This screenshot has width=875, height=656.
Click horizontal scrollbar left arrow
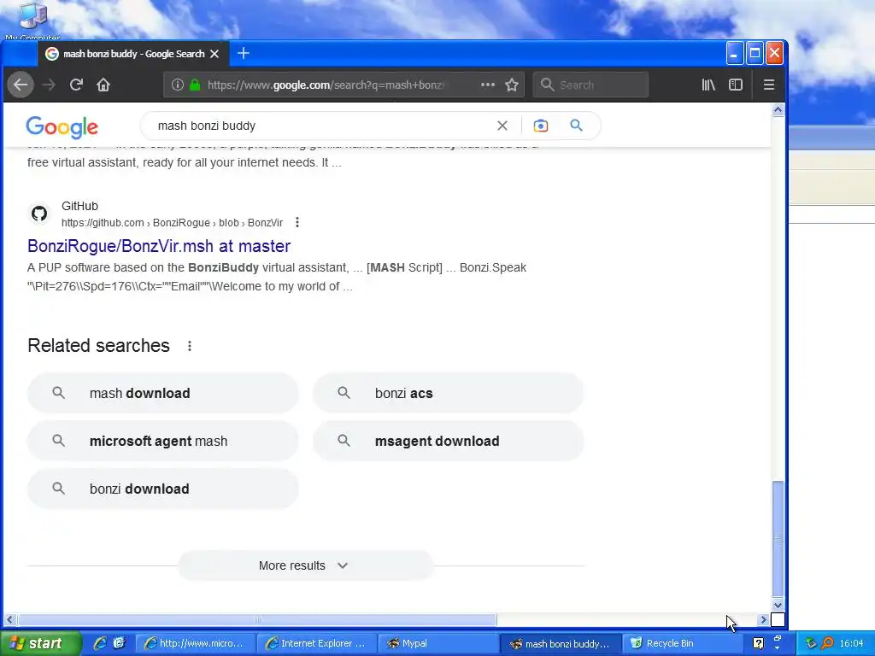click(9, 620)
